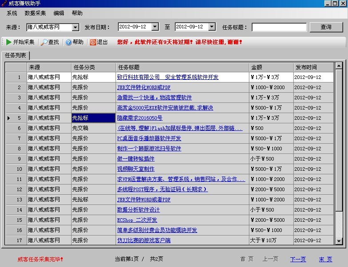Click the 查找 magnifier icon
348x267 pixels.
pyautogui.click(x=44, y=42)
